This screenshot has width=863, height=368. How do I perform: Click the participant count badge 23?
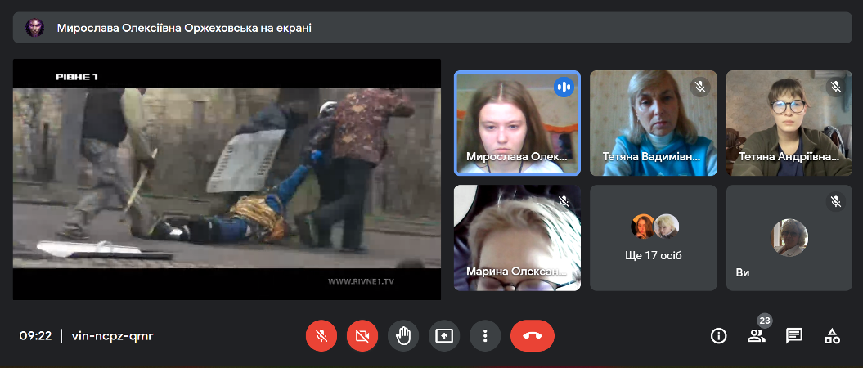click(765, 321)
